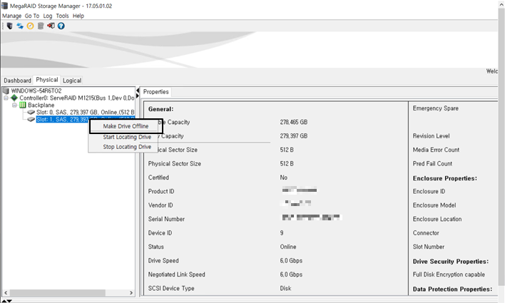Click the Emergency Spare label
The width and height of the screenshot is (505, 303).
coord(435,108)
